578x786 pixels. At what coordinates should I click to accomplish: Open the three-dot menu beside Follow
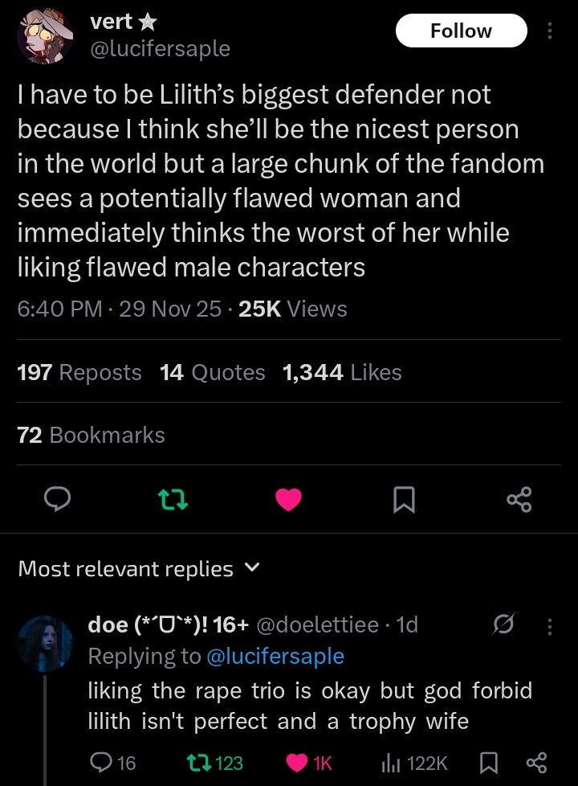click(550, 31)
